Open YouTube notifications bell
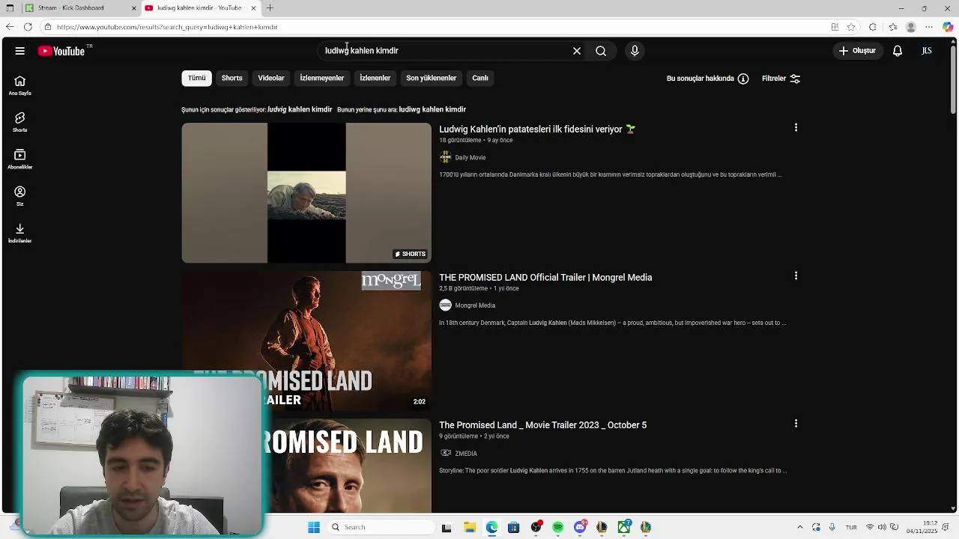959x539 pixels. click(x=898, y=51)
